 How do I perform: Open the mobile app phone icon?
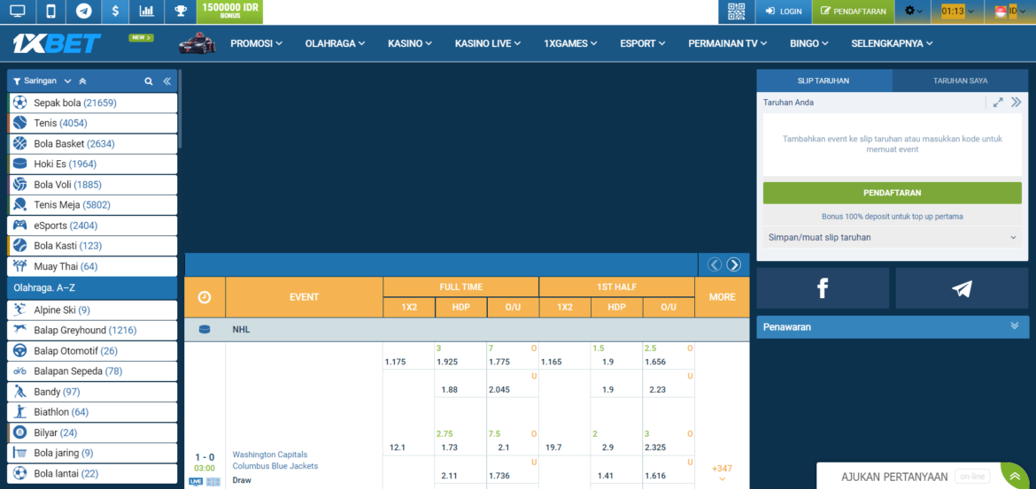pos(50,11)
